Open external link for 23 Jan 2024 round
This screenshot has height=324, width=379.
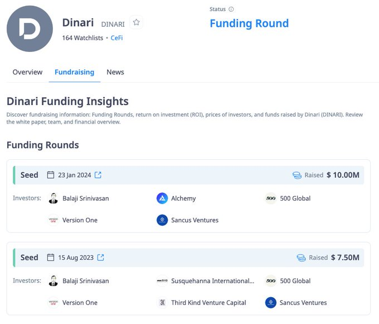click(x=98, y=175)
